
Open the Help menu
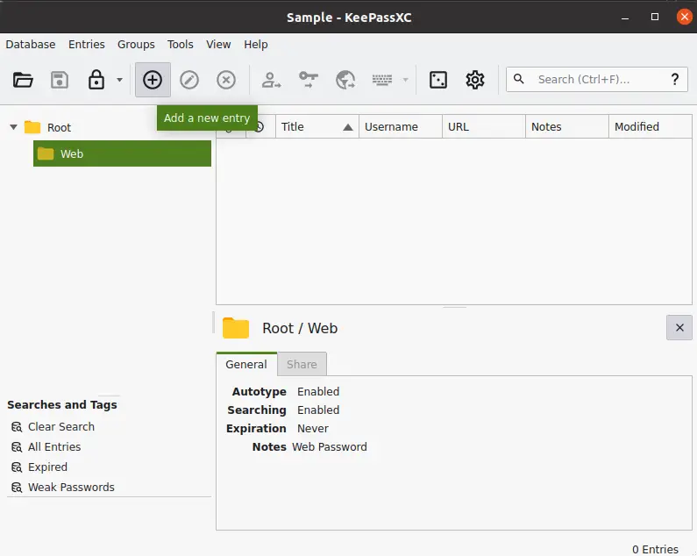pos(256,45)
